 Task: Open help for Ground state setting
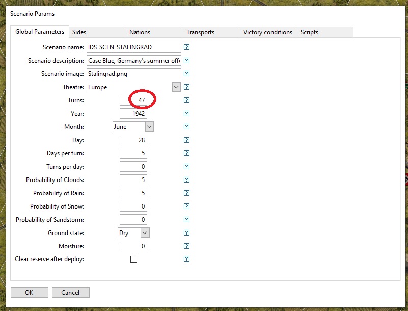tap(186, 233)
